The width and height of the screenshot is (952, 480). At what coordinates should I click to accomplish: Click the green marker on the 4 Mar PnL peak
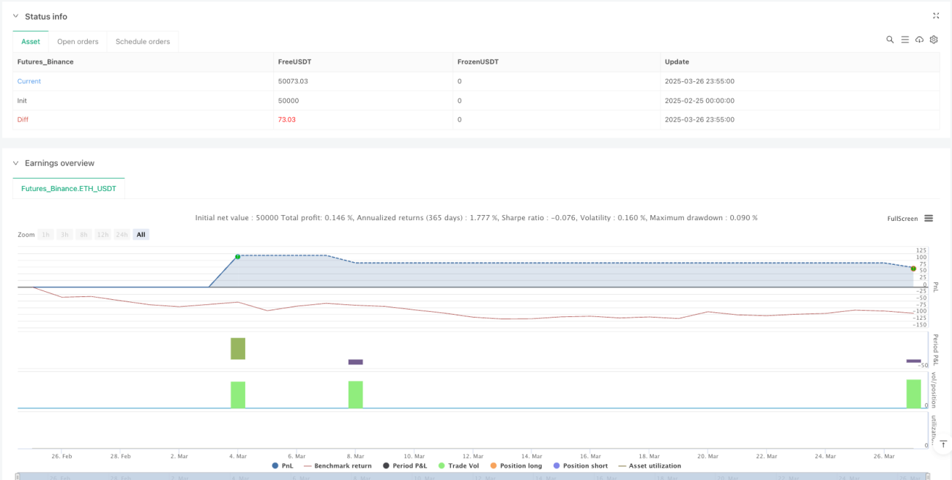pyautogui.click(x=237, y=257)
